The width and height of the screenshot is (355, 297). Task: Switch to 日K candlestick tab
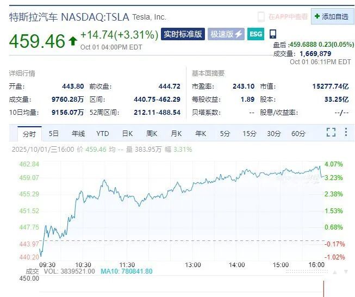[127, 133]
